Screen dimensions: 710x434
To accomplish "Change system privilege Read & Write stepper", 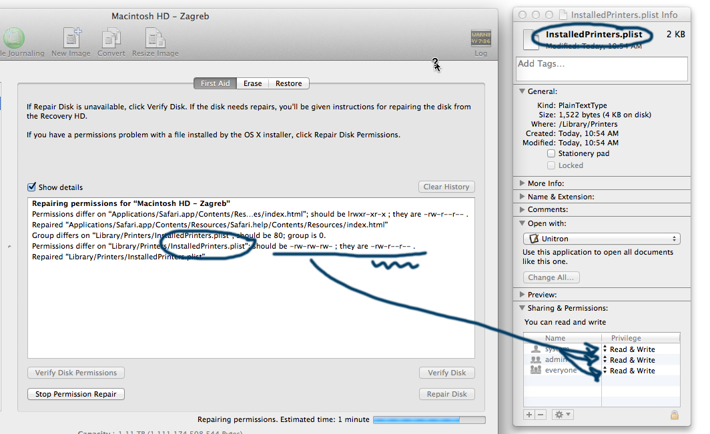I will (x=605, y=349).
